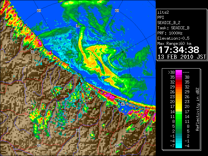Click the cyan band at the scale bottom
This screenshot has height=156, width=208.
pos(179,146)
